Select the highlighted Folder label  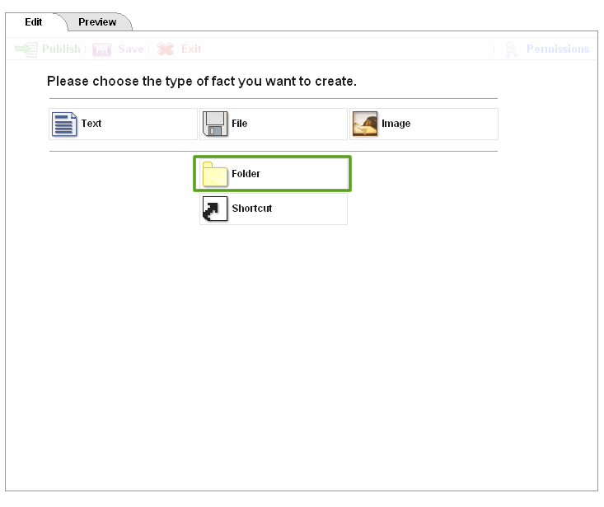(x=246, y=174)
